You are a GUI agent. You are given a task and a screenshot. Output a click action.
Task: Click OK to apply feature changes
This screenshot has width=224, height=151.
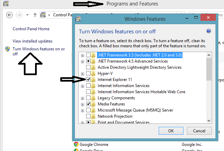tap(171, 131)
